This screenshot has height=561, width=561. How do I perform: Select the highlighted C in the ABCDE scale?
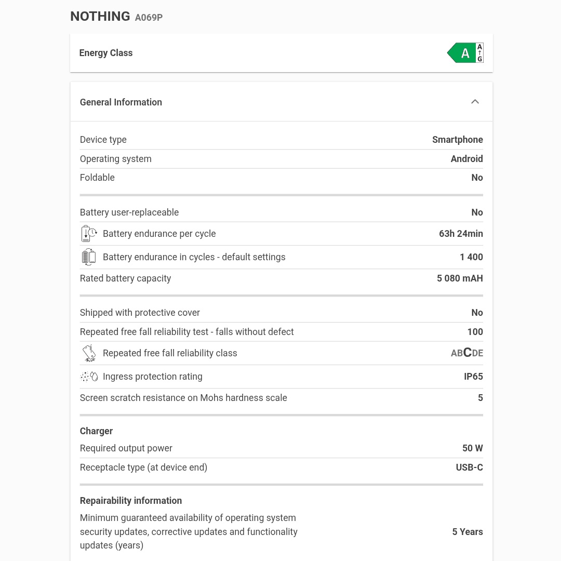tap(466, 353)
